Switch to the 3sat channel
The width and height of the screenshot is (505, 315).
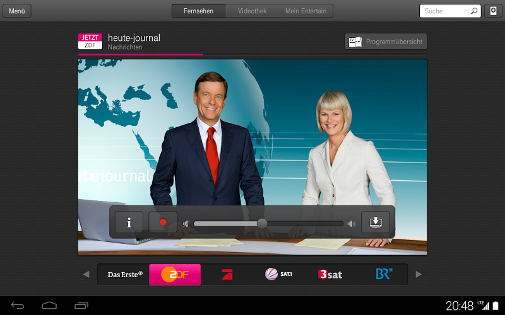[330, 274]
